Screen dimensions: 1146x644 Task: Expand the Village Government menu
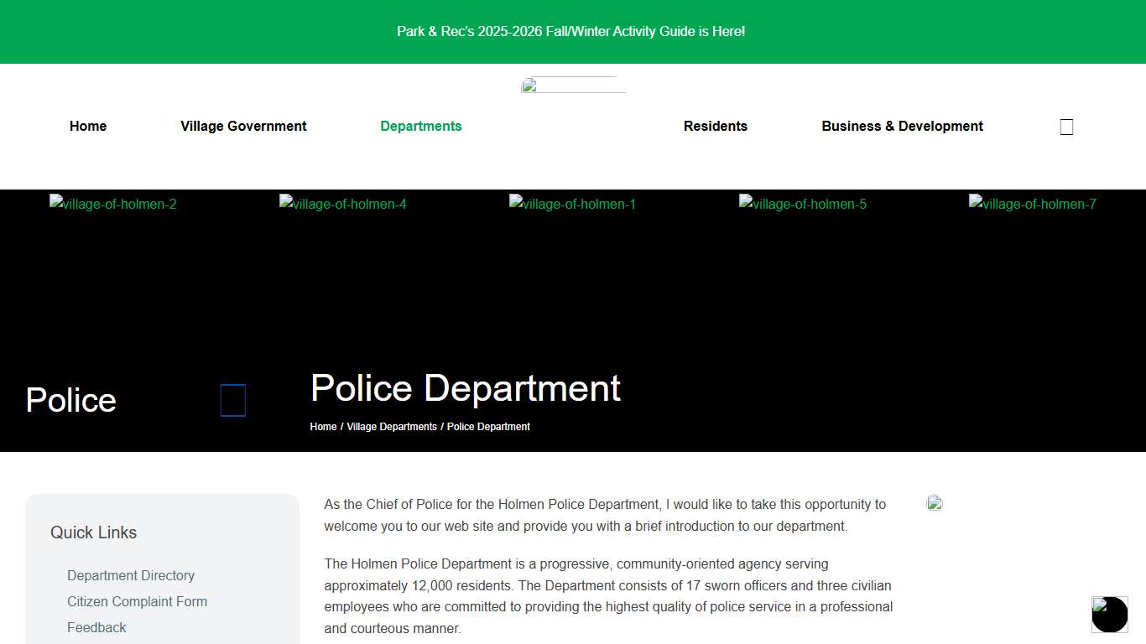point(243,126)
